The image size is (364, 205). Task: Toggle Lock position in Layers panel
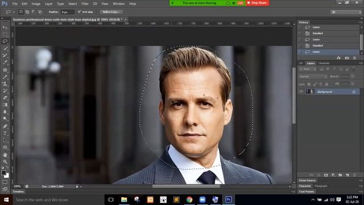[321, 84]
